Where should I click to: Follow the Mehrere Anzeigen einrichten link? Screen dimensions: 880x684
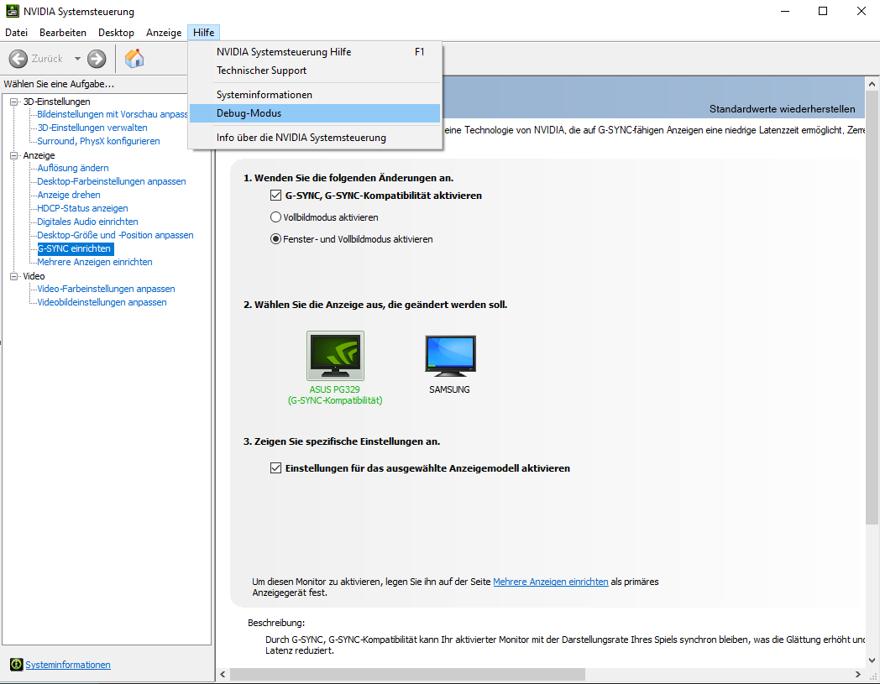(x=550, y=582)
